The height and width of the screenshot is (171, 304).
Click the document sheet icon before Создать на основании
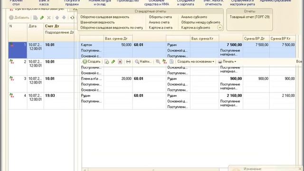(171, 62)
